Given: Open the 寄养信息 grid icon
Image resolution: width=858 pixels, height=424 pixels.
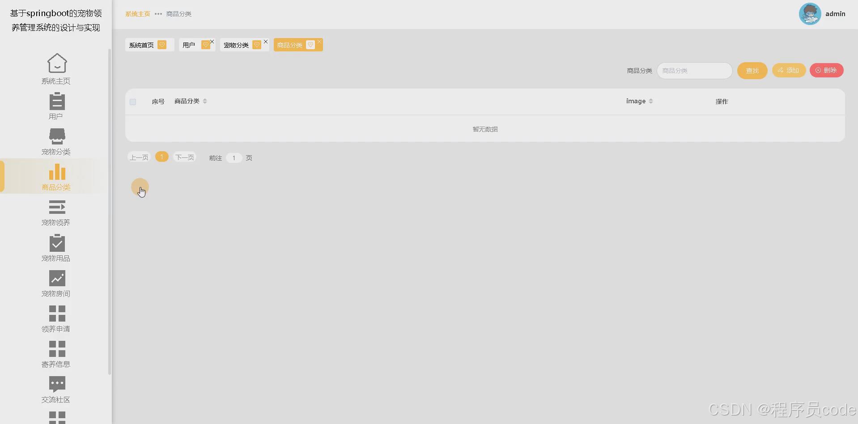Looking at the screenshot, I should 57,349.
